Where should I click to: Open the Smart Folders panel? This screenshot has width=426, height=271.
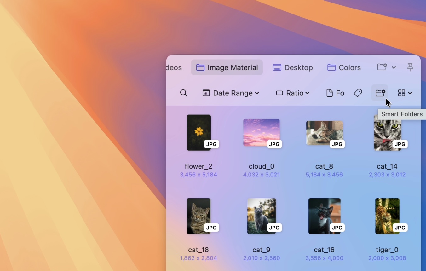pos(380,93)
